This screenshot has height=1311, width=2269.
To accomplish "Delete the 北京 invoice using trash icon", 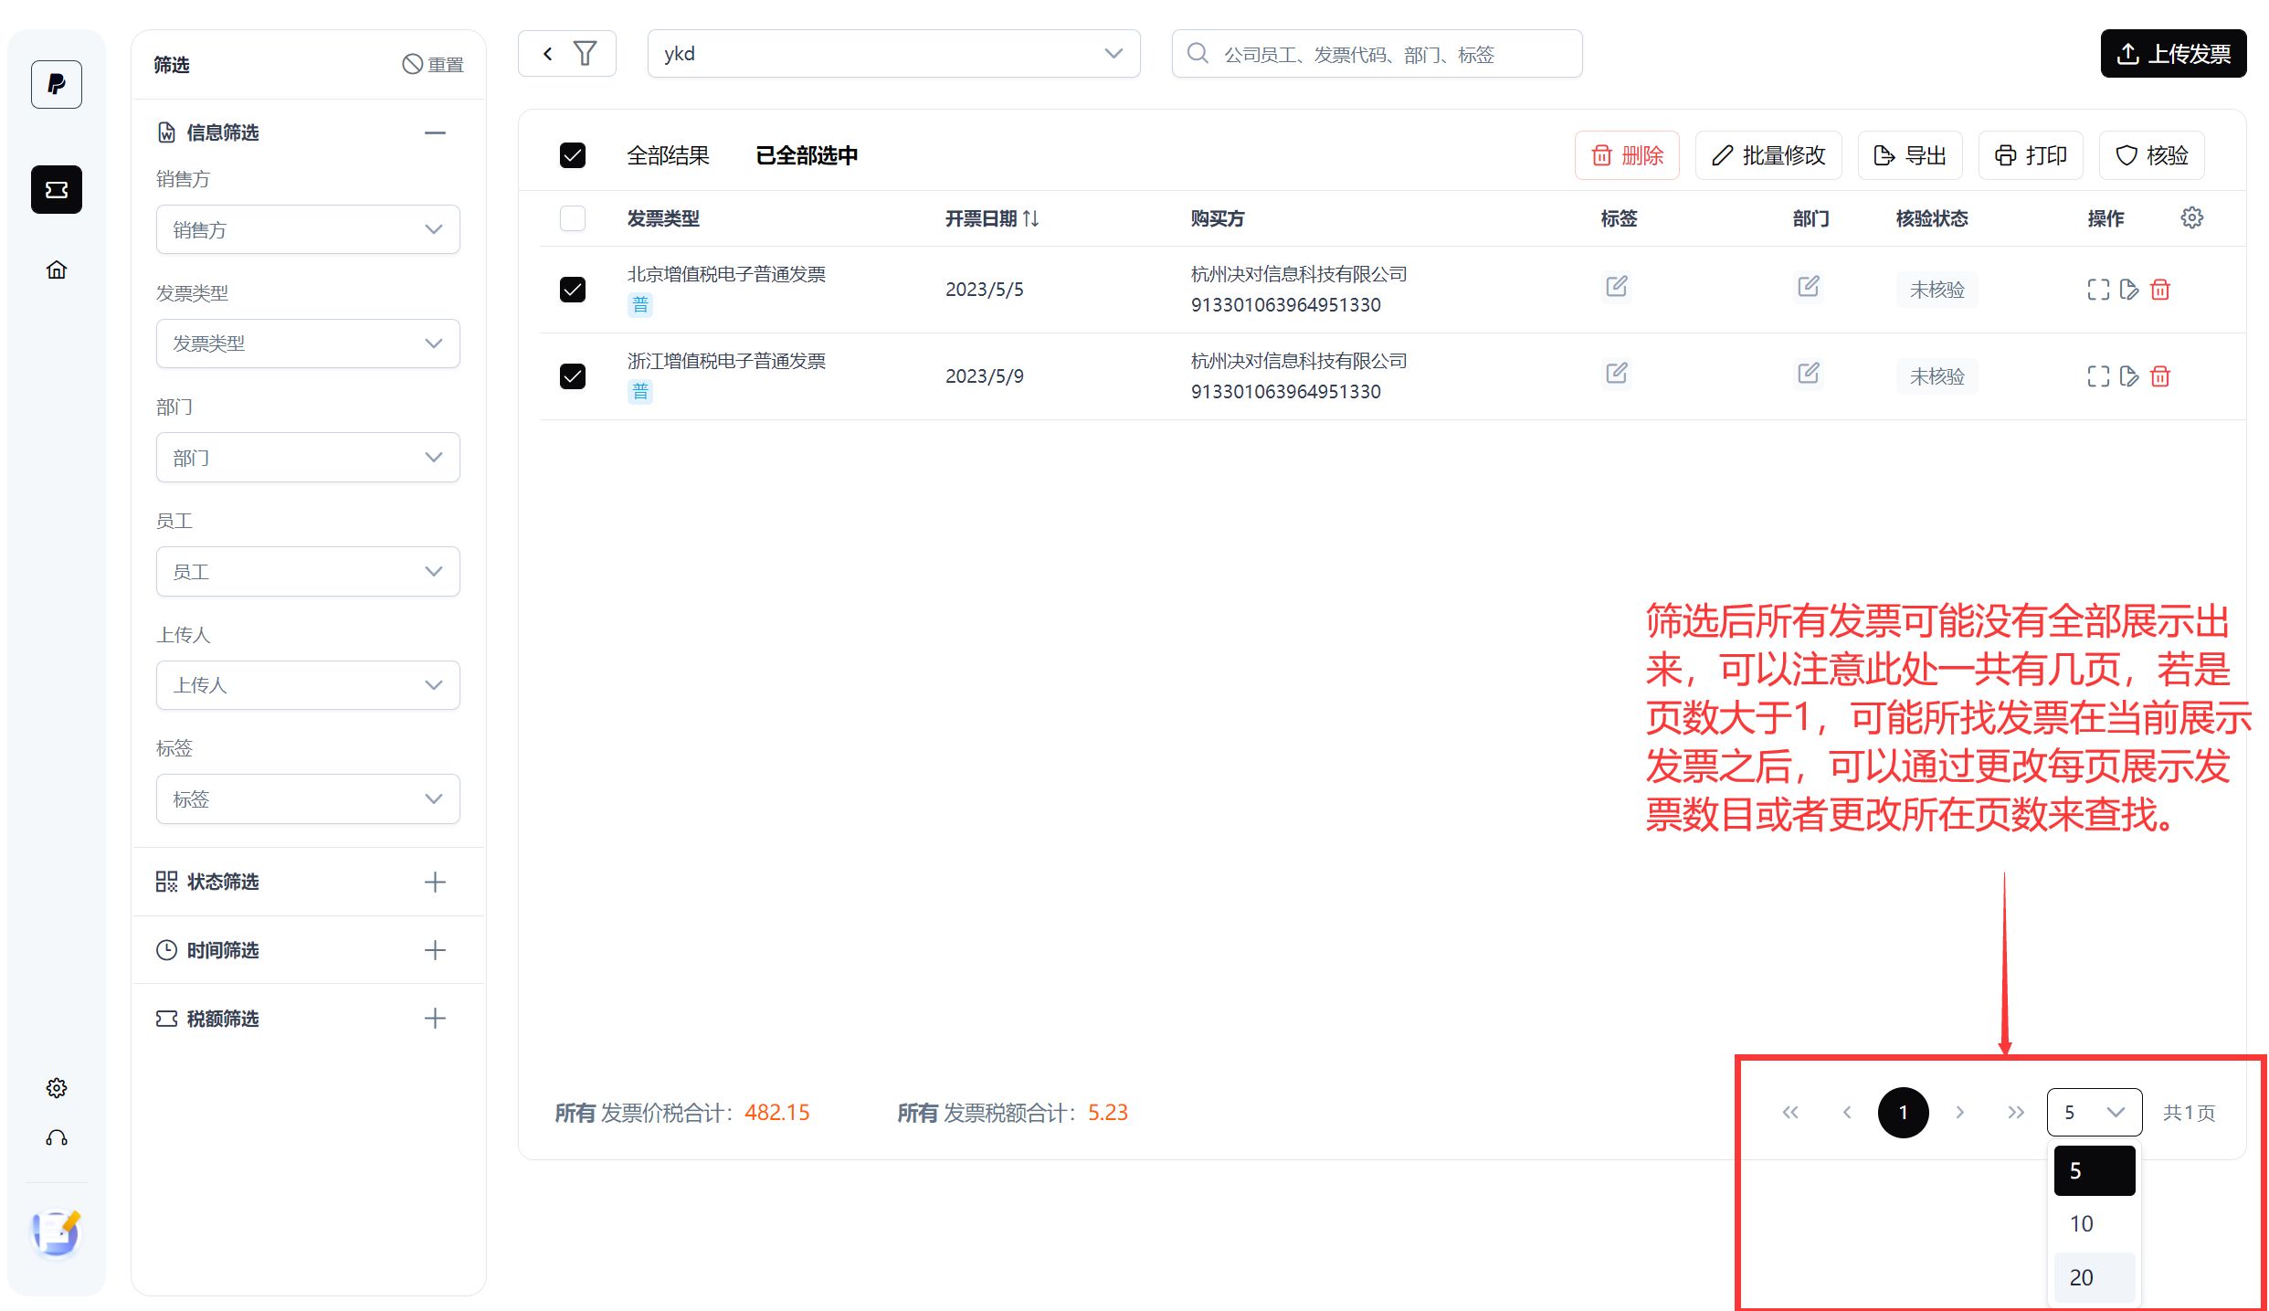I will pos(2160,290).
